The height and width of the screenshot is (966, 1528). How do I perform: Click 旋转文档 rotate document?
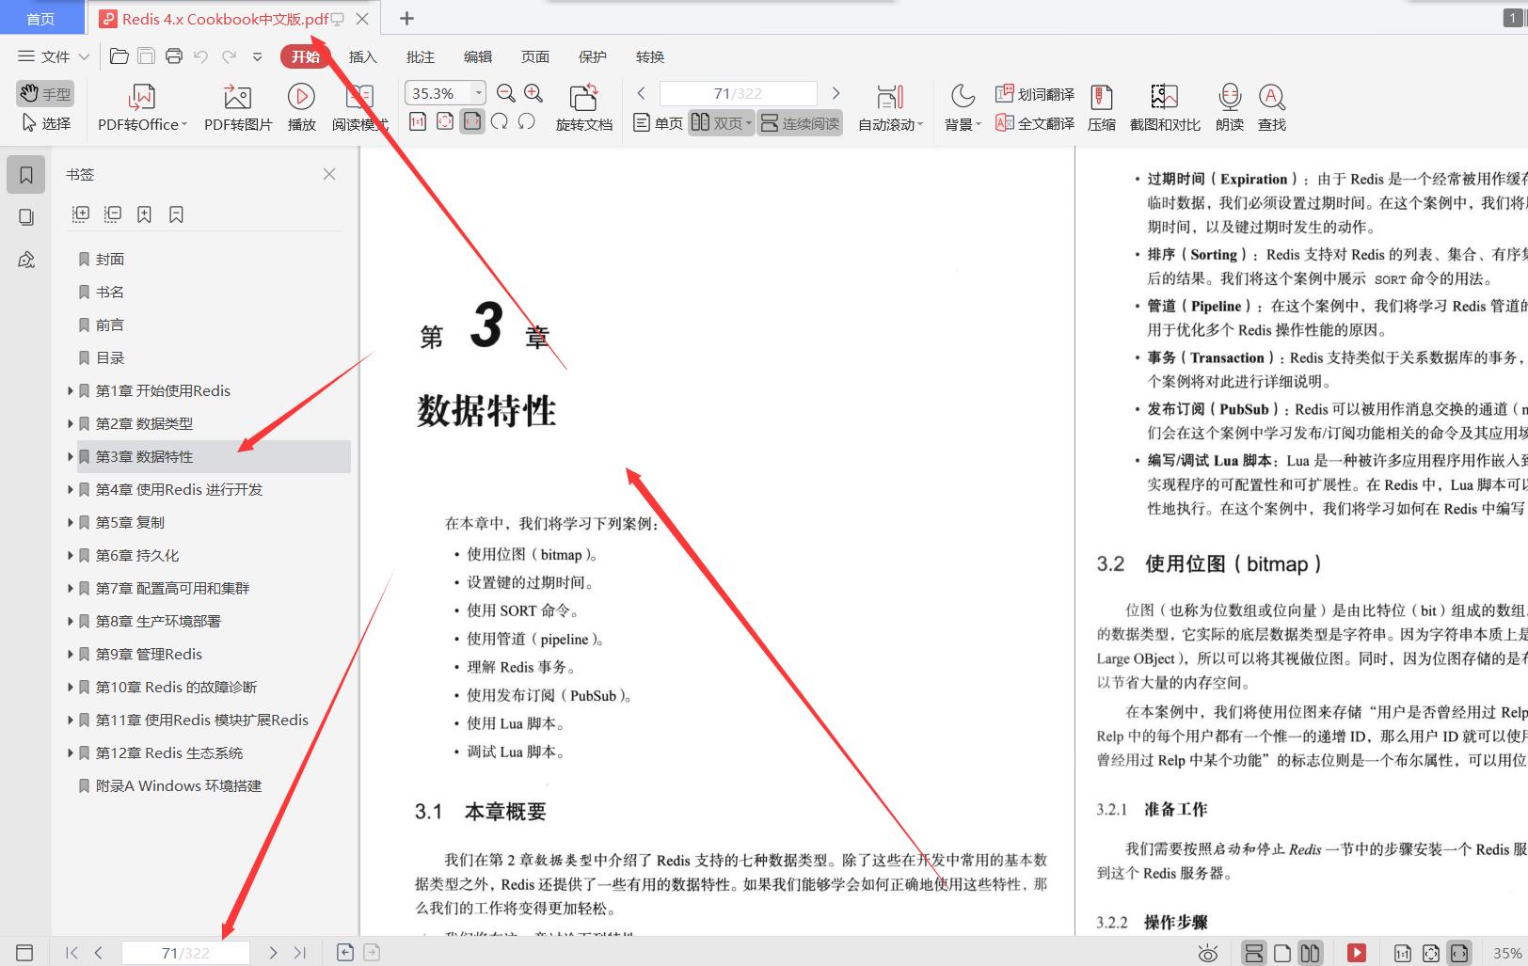[x=583, y=108]
